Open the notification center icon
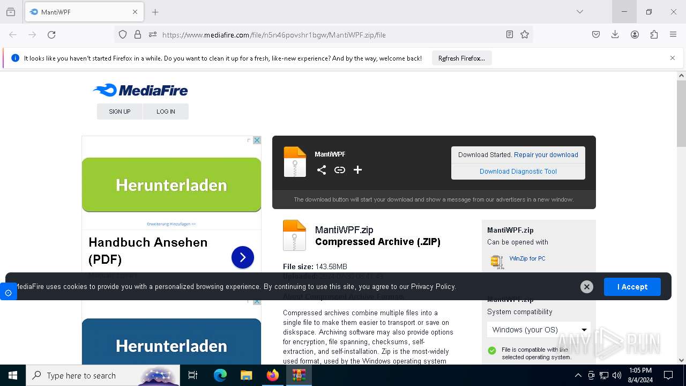 (x=668, y=375)
